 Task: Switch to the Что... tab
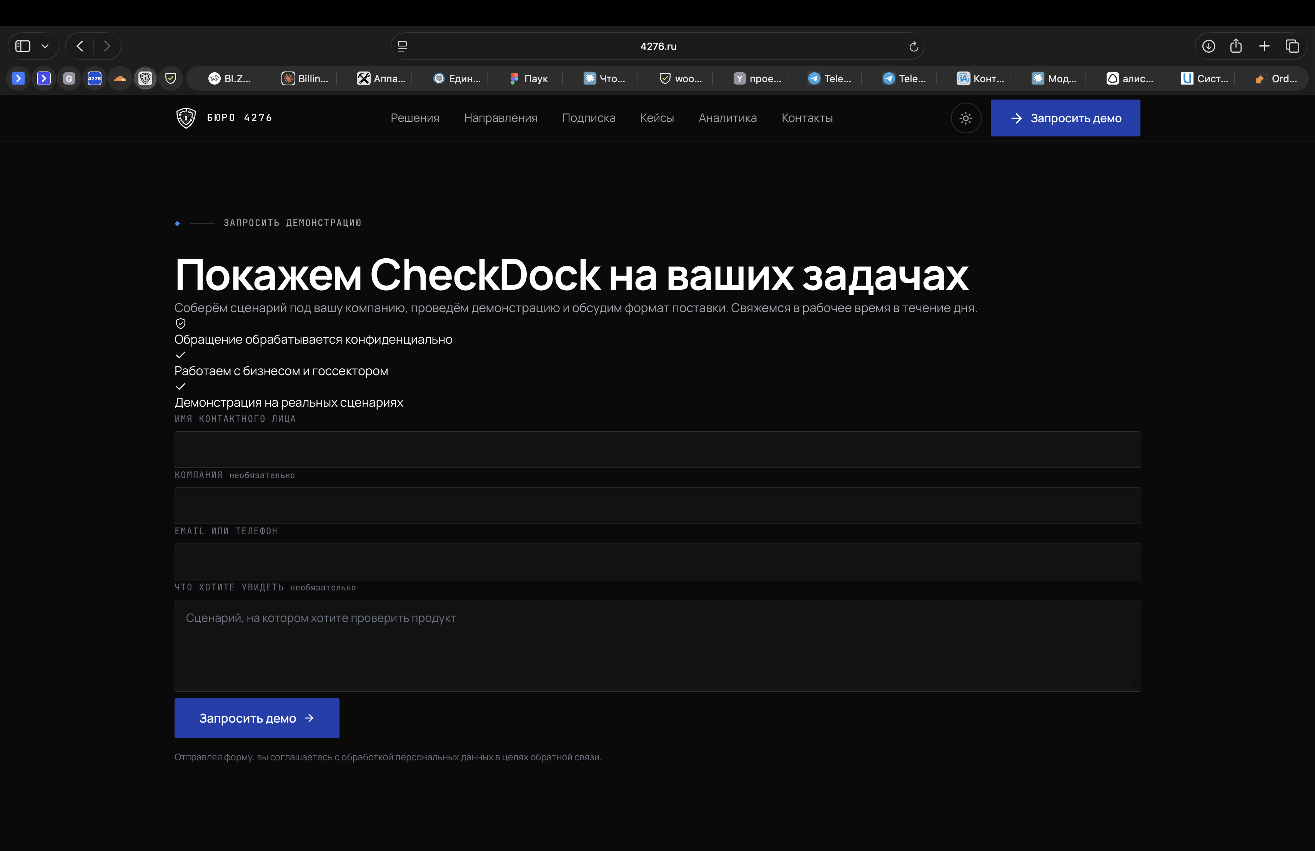604,78
